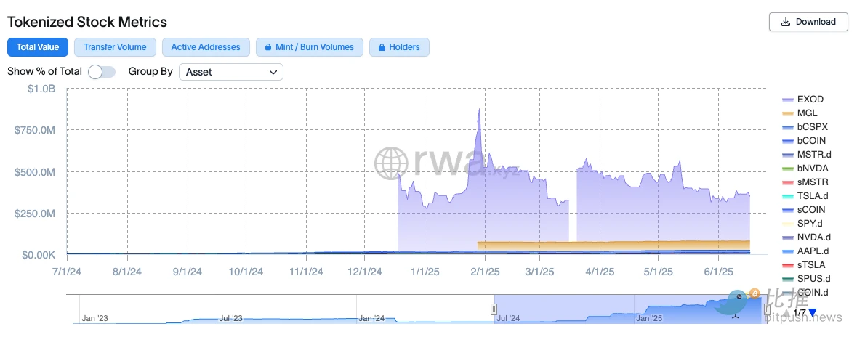The image size is (857, 337).
Task: Click the 2/1/25 peak in chart
Action: (479, 109)
